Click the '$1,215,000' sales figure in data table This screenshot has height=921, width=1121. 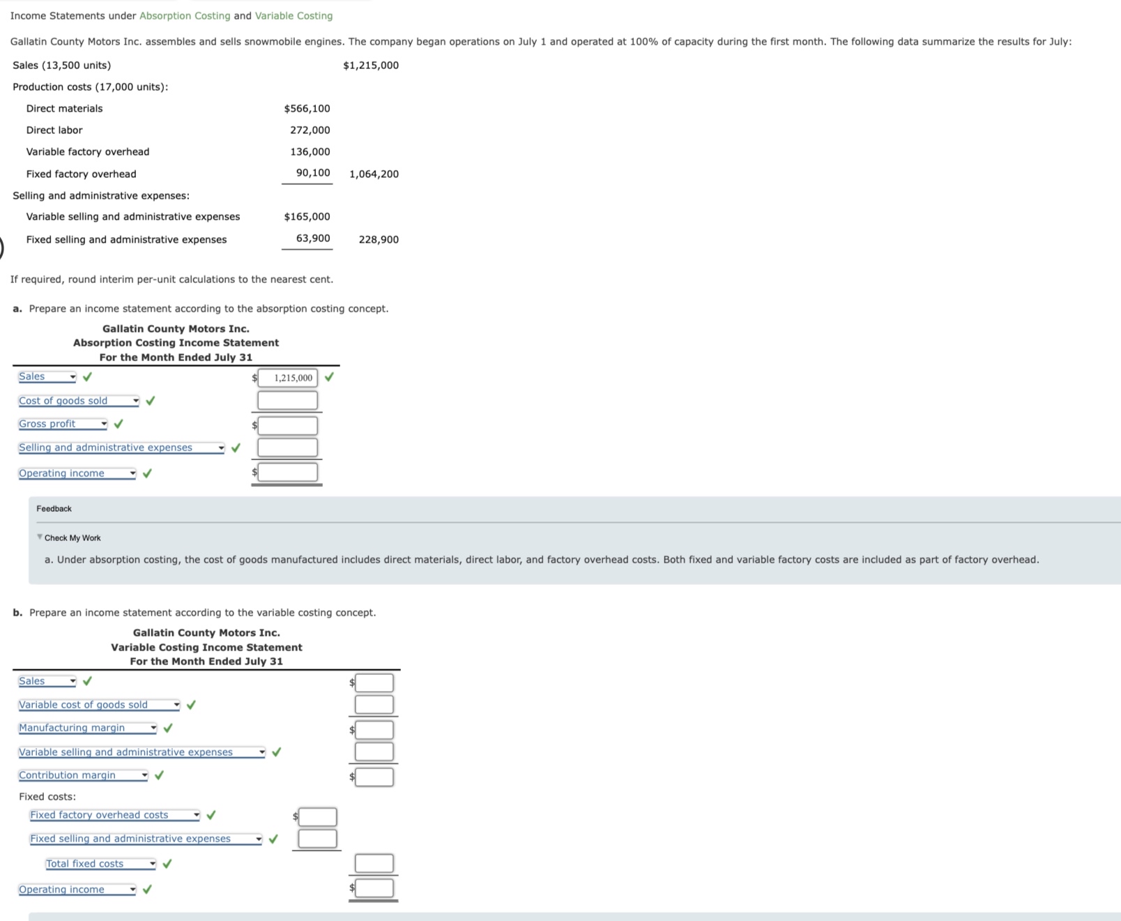(x=371, y=66)
